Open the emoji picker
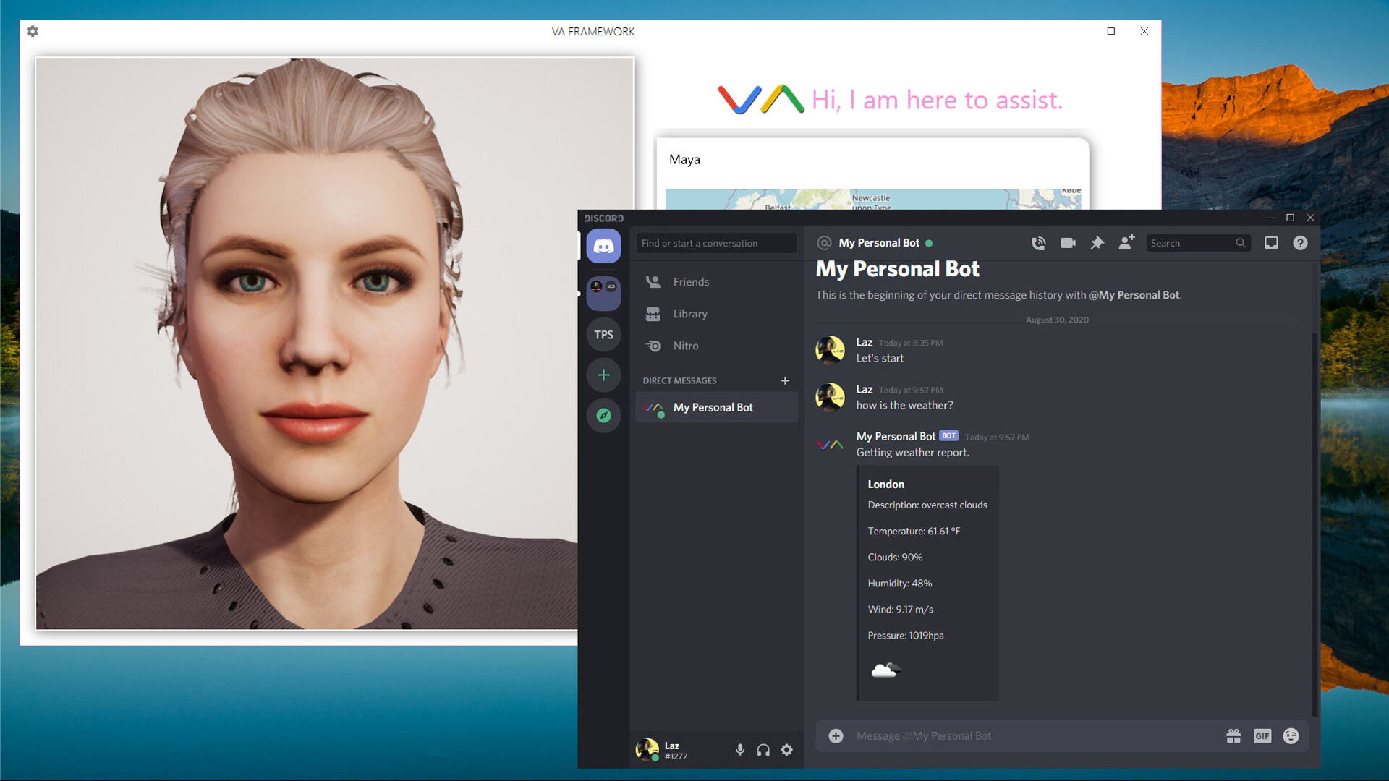1389x781 pixels. click(1291, 735)
